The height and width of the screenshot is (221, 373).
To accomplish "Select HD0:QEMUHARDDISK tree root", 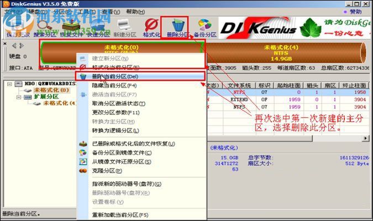I will point(50,83).
